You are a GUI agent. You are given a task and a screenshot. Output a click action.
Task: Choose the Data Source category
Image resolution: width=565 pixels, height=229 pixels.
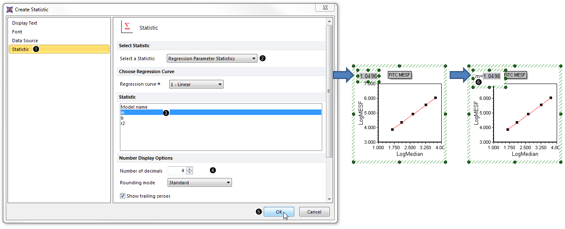click(x=25, y=41)
